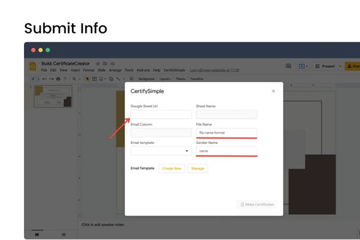360x240 pixels.
Task: Select the Line tool icon
Action: [118, 79]
